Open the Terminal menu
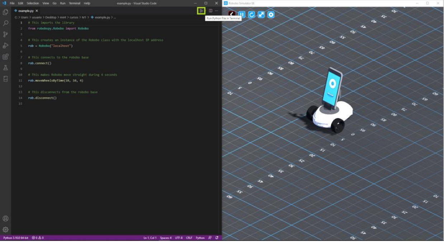The height and width of the screenshot is (242, 444). click(75, 3)
